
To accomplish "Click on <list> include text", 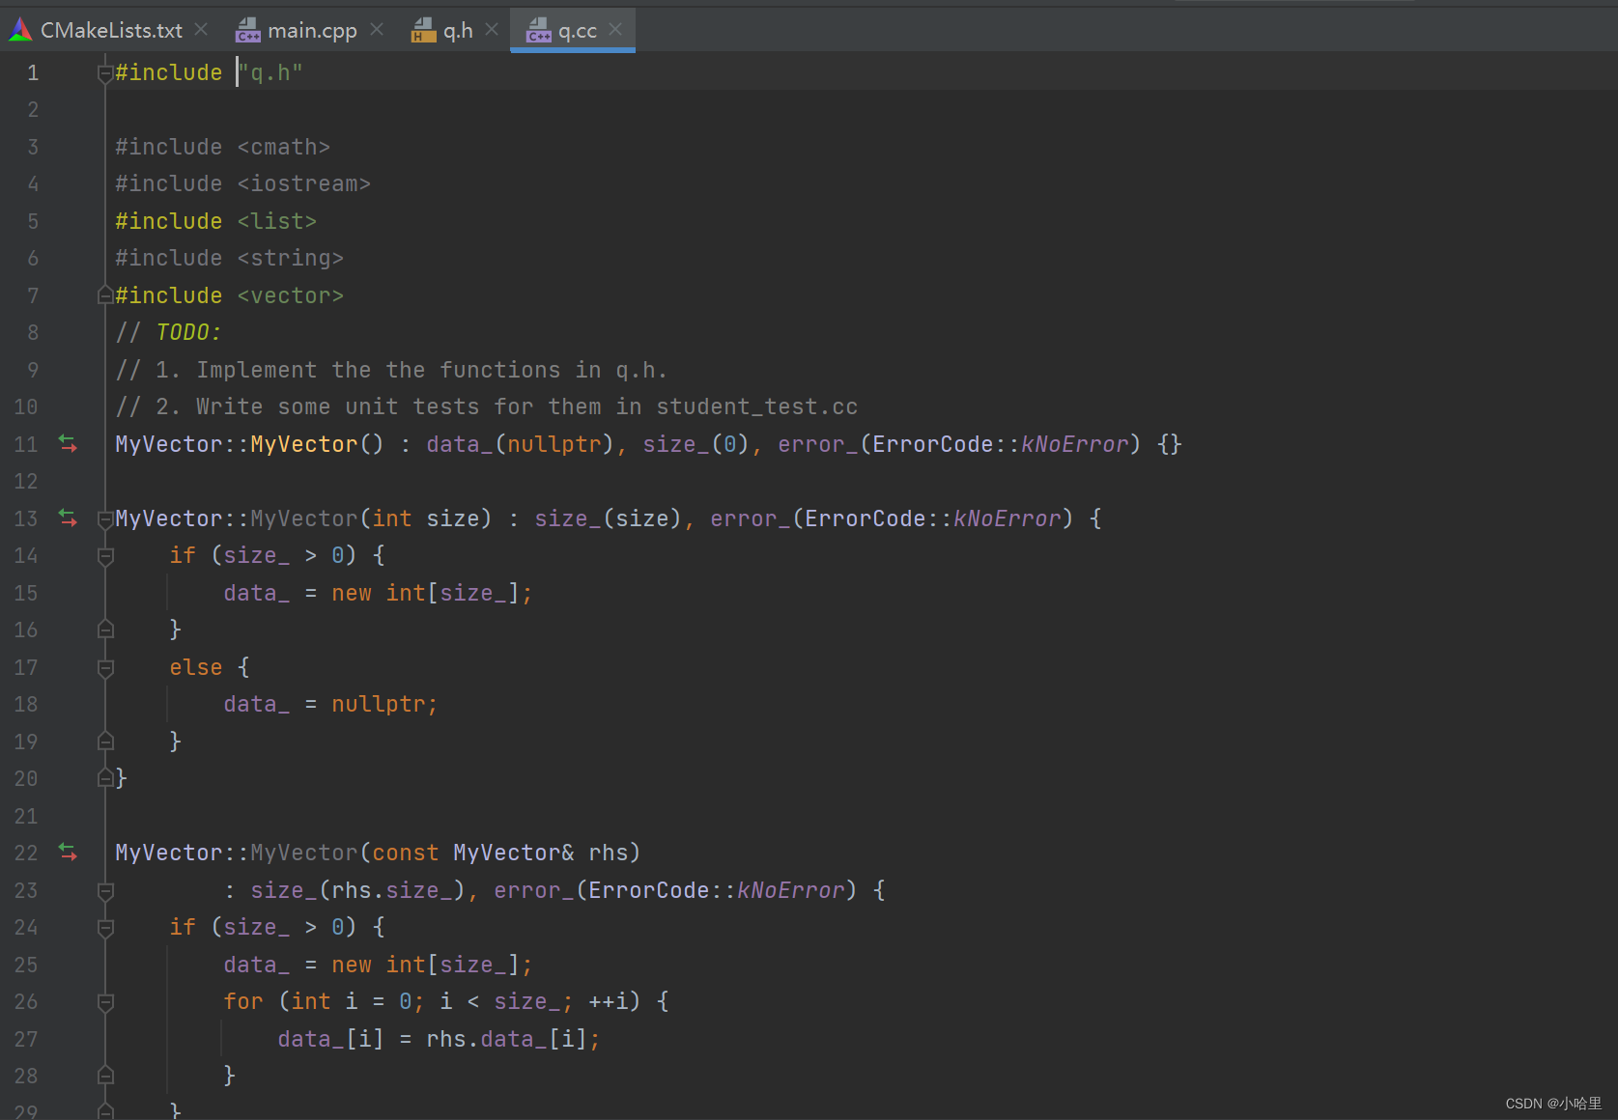I will click(277, 221).
